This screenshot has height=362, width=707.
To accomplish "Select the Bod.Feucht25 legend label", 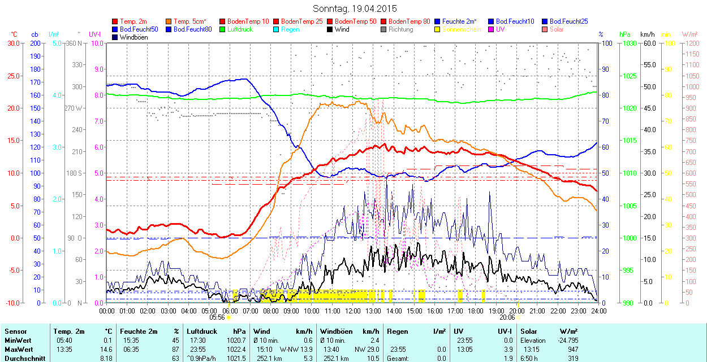I will click(x=569, y=21).
